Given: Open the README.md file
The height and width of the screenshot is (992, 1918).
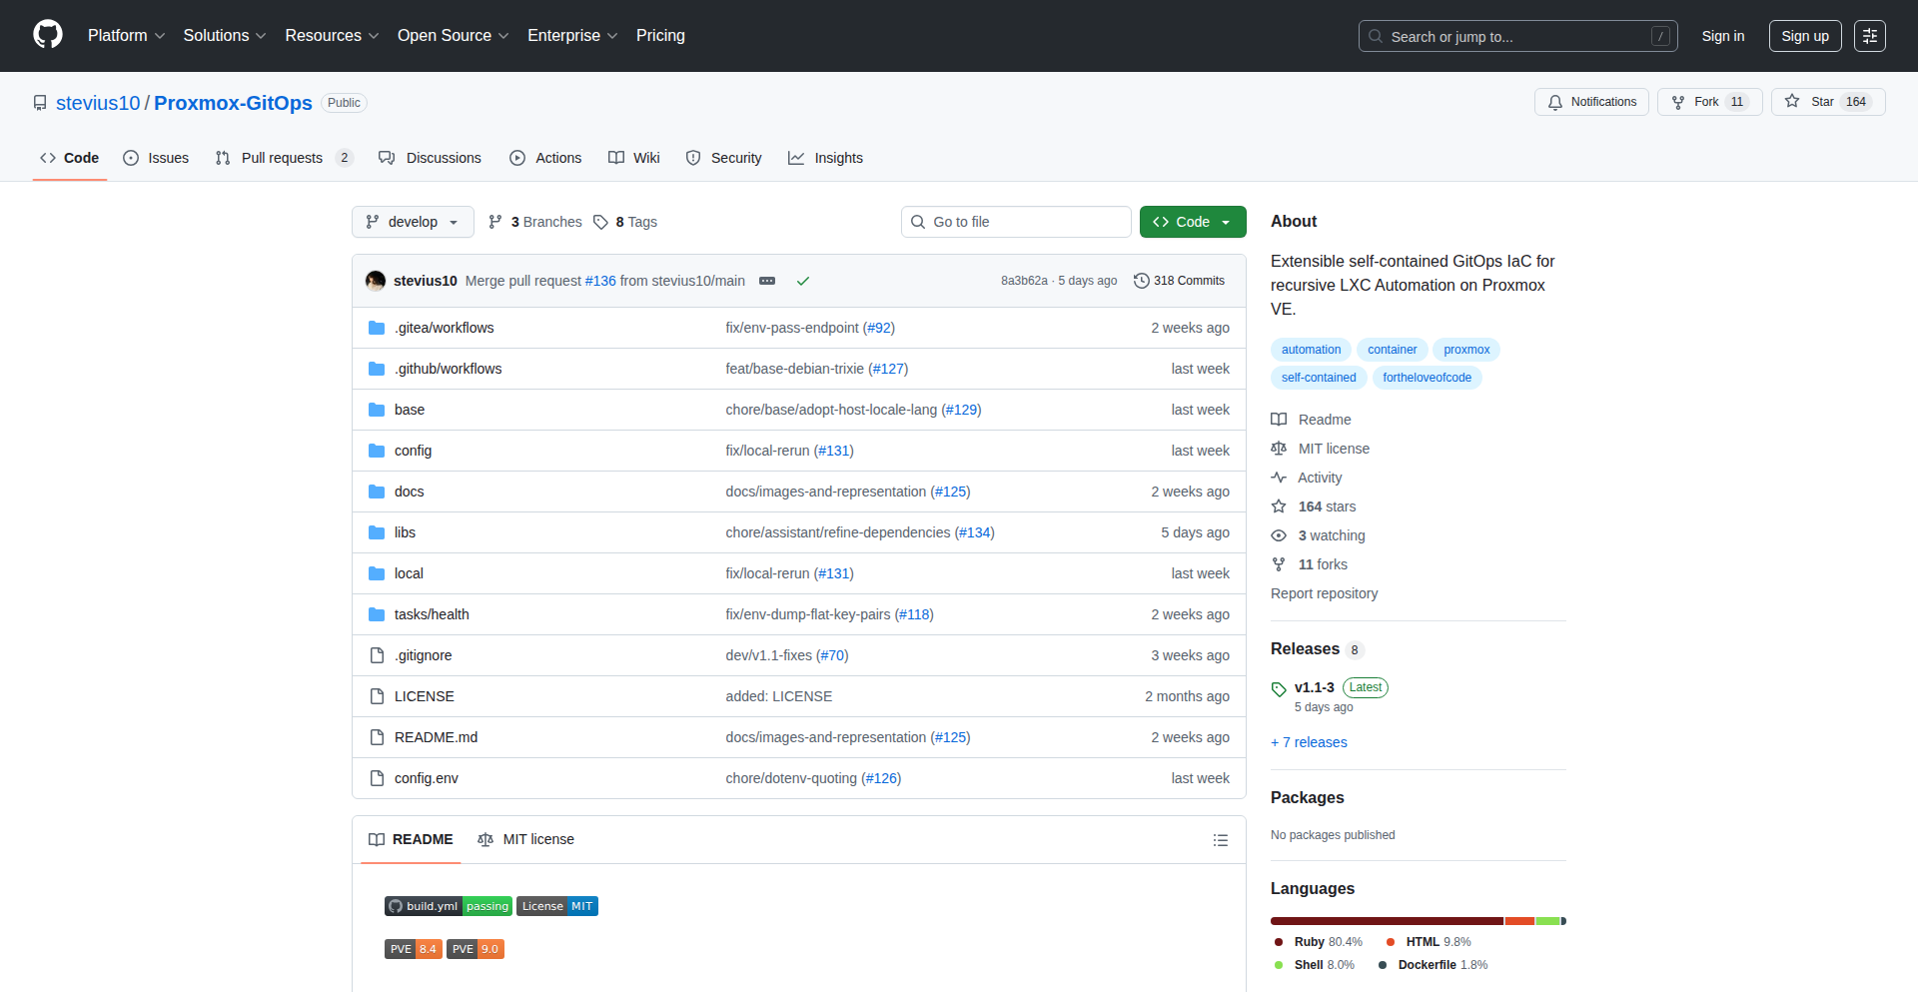Looking at the screenshot, I should 436,737.
